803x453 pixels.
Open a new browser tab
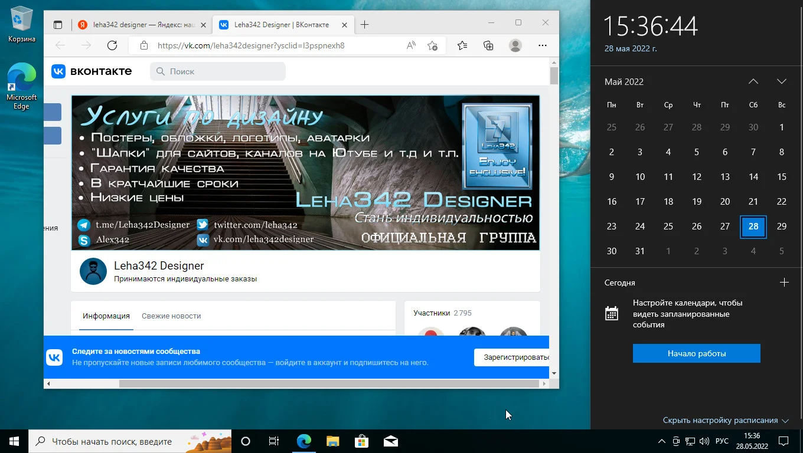(x=365, y=25)
